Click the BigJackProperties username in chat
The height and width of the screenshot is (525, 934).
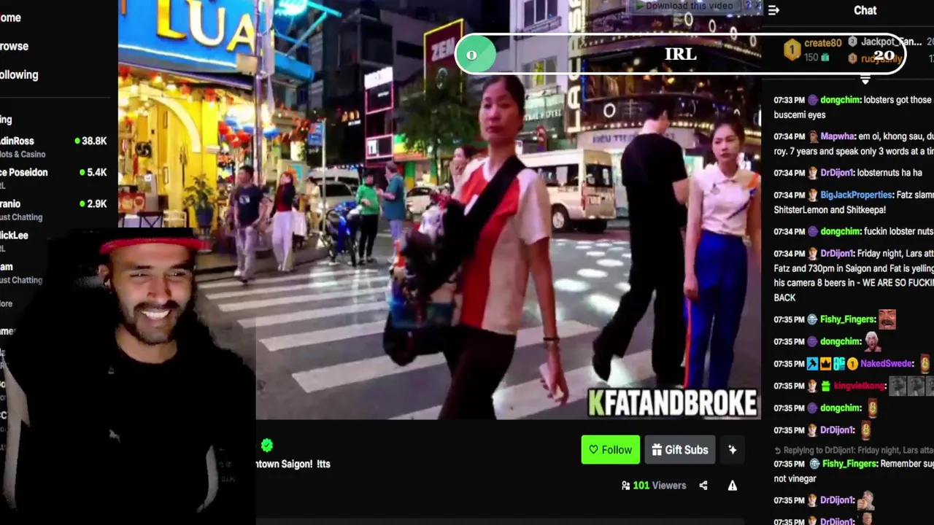(x=857, y=195)
